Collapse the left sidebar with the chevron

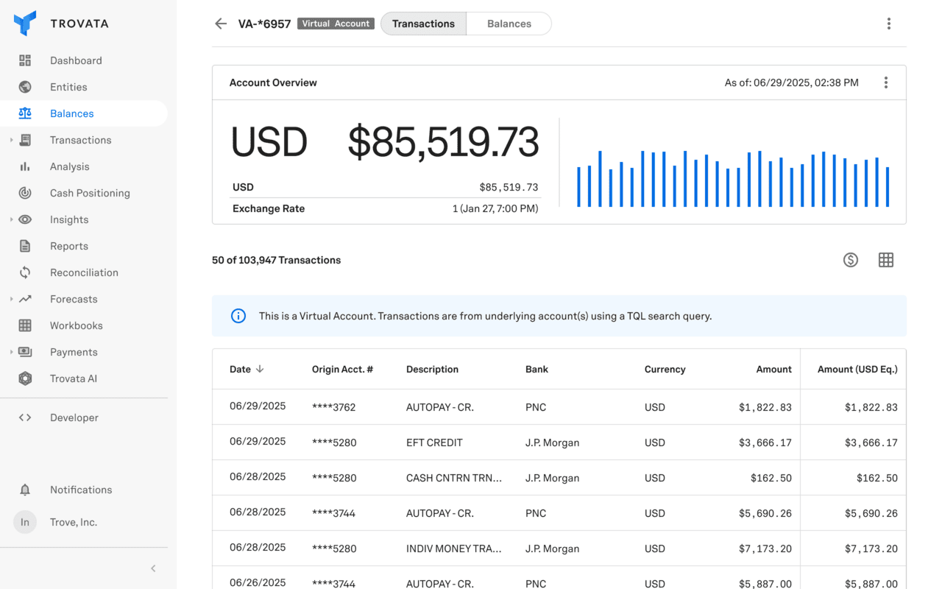pos(153,568)
